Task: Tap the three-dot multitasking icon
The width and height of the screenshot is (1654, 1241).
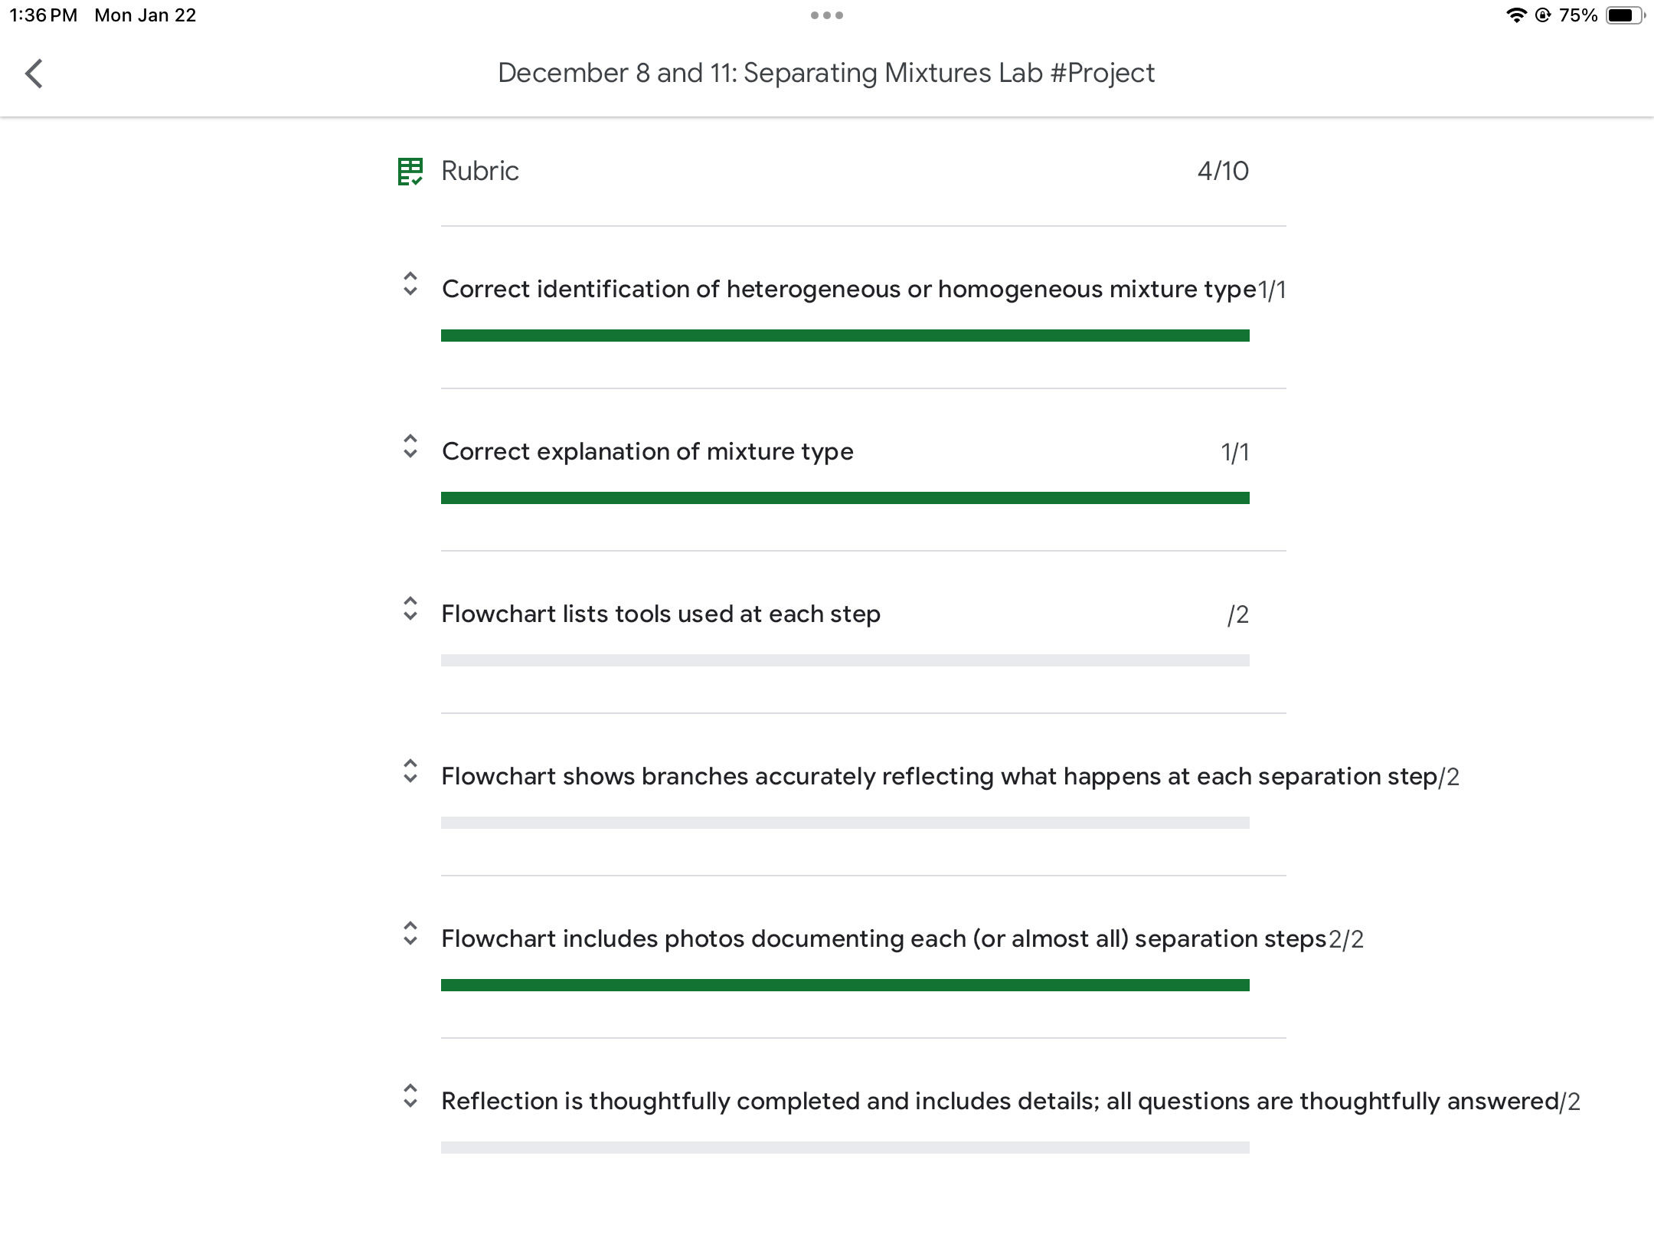Action: point(827,15)
